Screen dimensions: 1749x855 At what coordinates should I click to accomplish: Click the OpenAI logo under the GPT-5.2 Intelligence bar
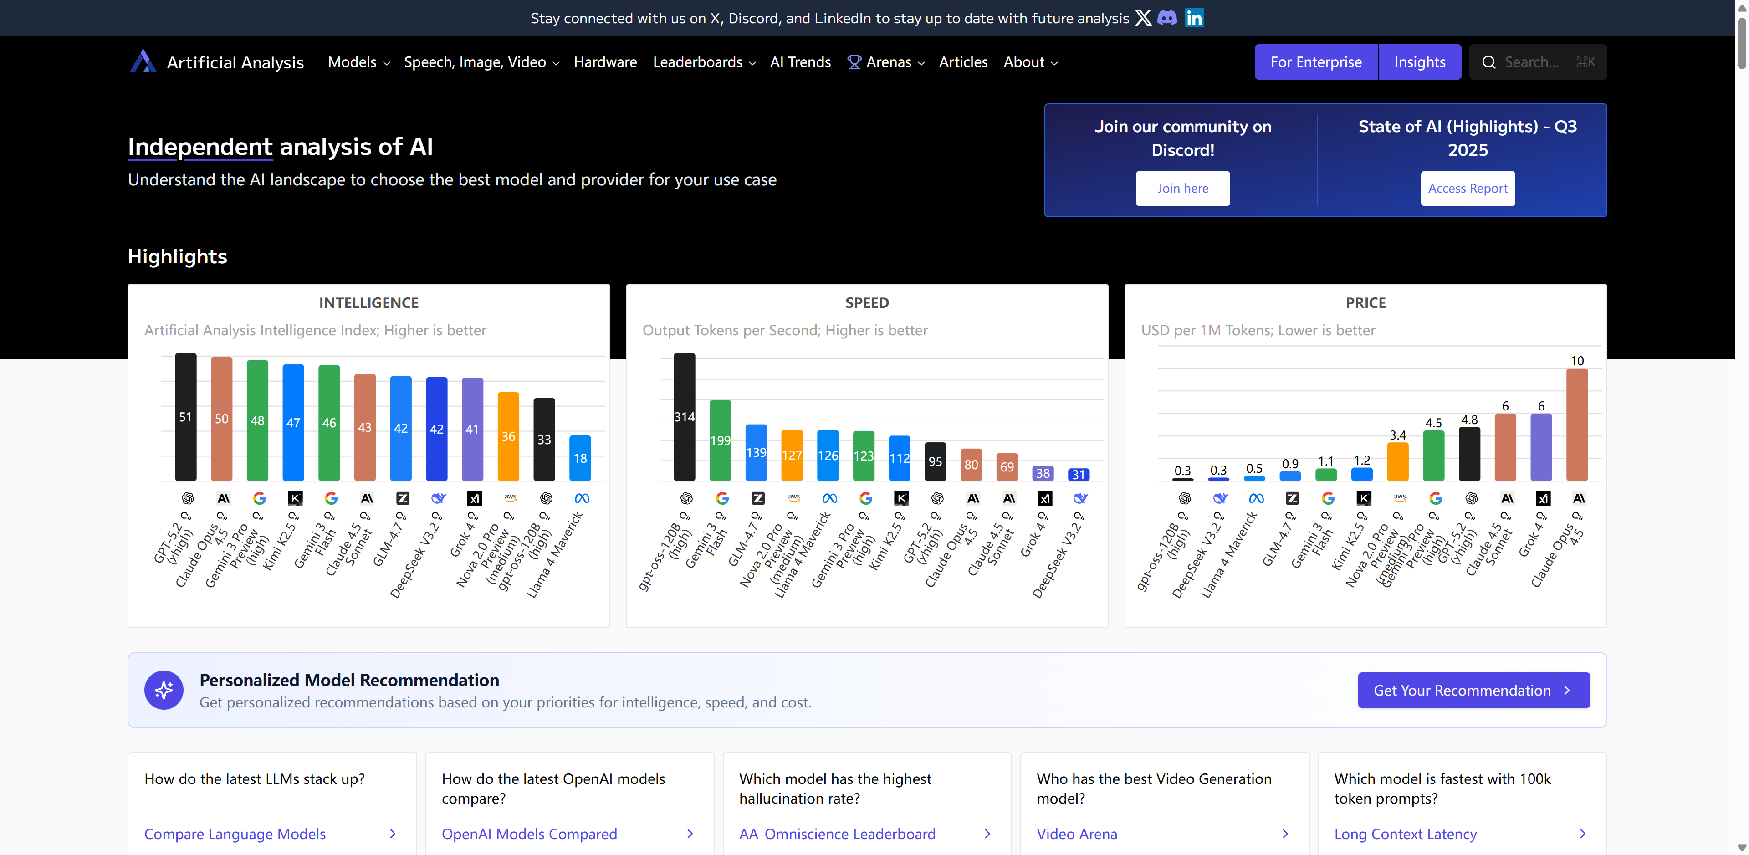[x=188, y=498]
